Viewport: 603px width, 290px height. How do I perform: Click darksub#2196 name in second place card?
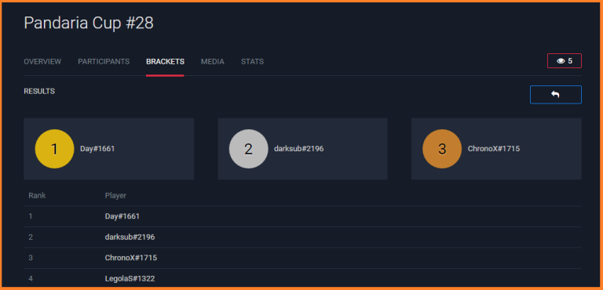pyautogui.click(x=299, y=149)
